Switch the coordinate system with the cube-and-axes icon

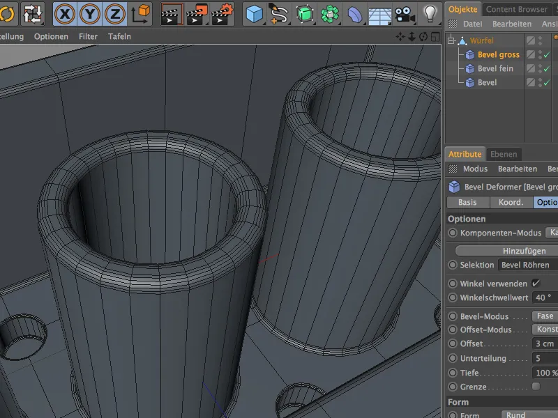(140, 14)
